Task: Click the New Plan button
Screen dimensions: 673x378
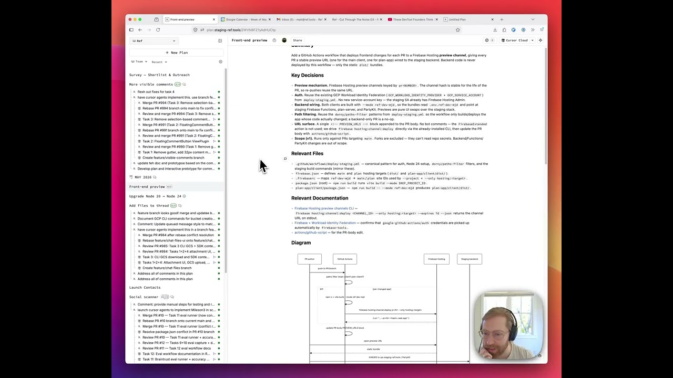Action: point(177,52)
